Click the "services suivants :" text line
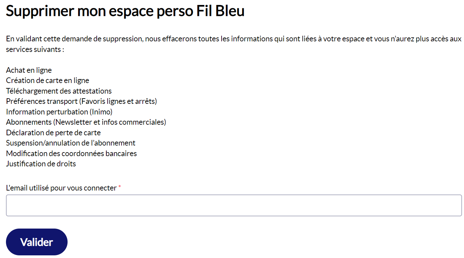This screenshot has width=464, height=258. click(35, 49)
